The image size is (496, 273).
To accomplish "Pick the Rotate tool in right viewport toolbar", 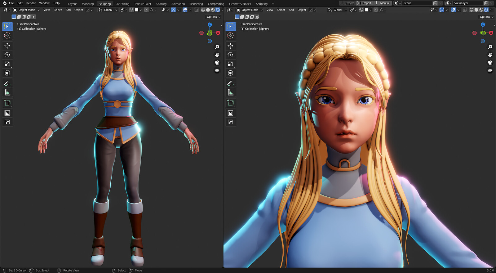I will [230, 55].
